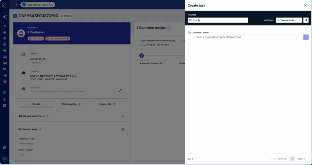312x165 pixels.
Task: Open the lightning bolt sidebar icon
Action: [5, 99]
